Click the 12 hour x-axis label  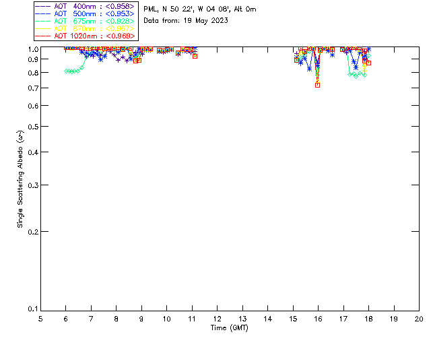[217, 319]
